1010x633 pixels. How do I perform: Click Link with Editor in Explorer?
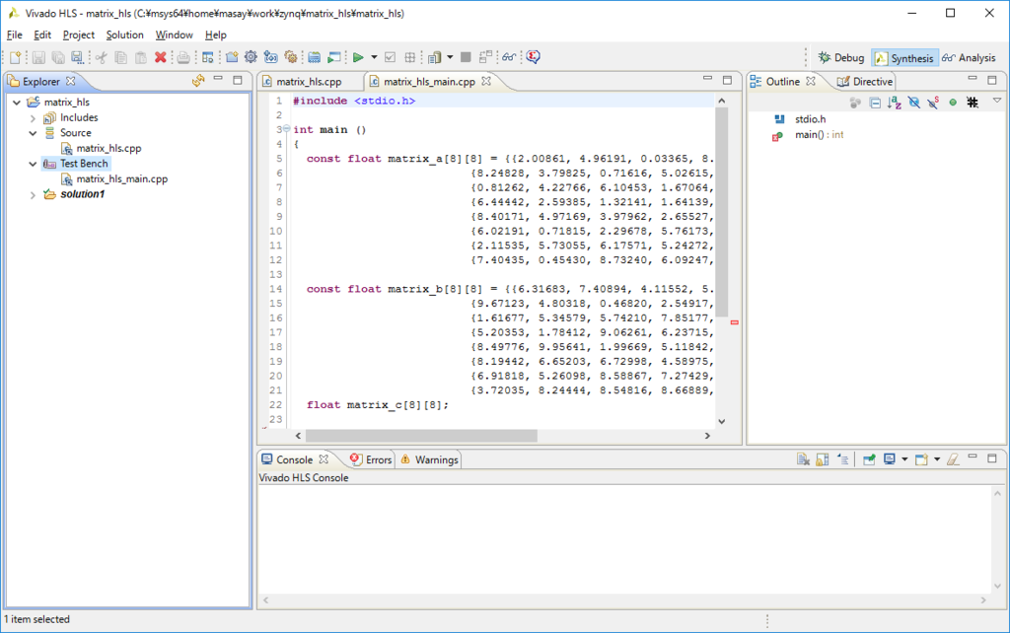click(x=198, y=81)
